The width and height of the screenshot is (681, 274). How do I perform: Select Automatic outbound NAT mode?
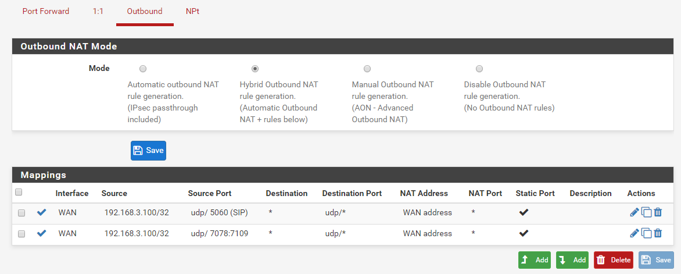point(143,69)
